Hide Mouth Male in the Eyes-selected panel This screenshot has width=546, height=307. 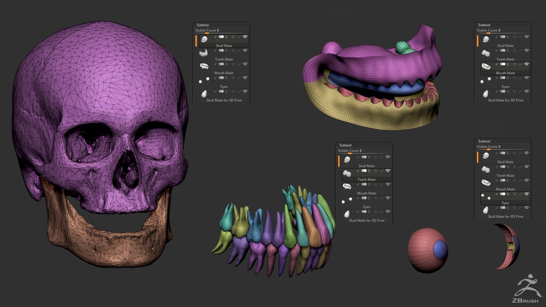click(x=527, y=180)
